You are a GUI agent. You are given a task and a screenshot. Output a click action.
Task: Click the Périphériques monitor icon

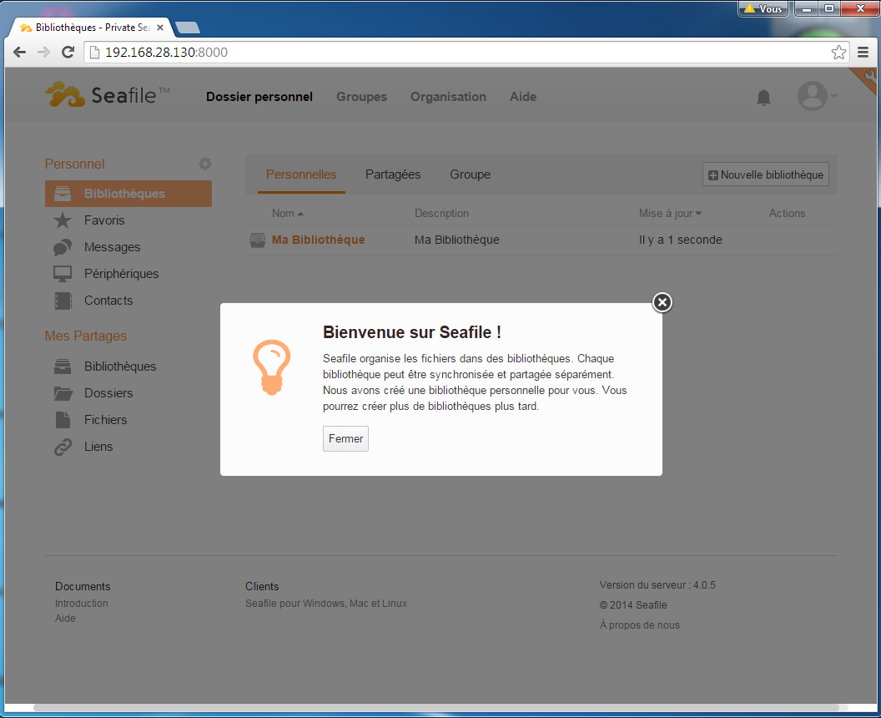pyautogui.click(x=63, y=274)
